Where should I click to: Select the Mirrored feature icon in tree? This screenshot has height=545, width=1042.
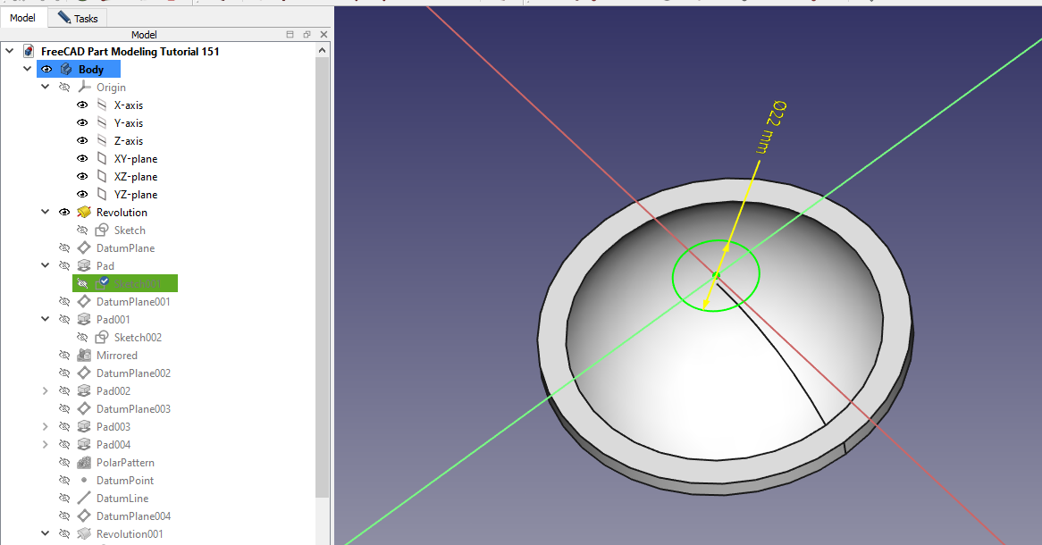click(x=84, y=356)
